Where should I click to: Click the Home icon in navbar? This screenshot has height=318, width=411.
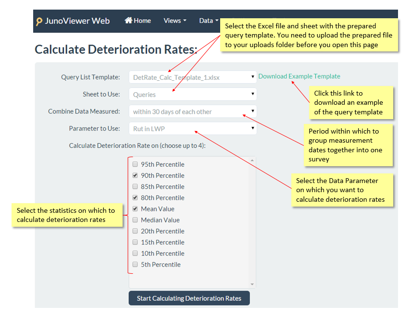click(128, 21)
